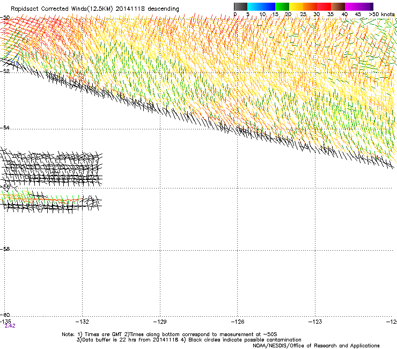Click the '-132' longitude label
The image size is (397, 349).
point(82,322)
